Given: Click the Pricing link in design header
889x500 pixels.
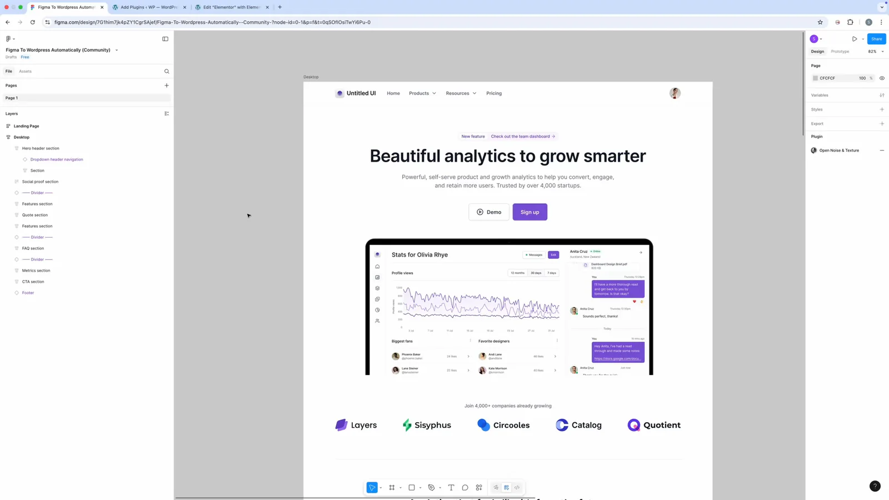Looking at the screenshot, I should tap(494, 93).
